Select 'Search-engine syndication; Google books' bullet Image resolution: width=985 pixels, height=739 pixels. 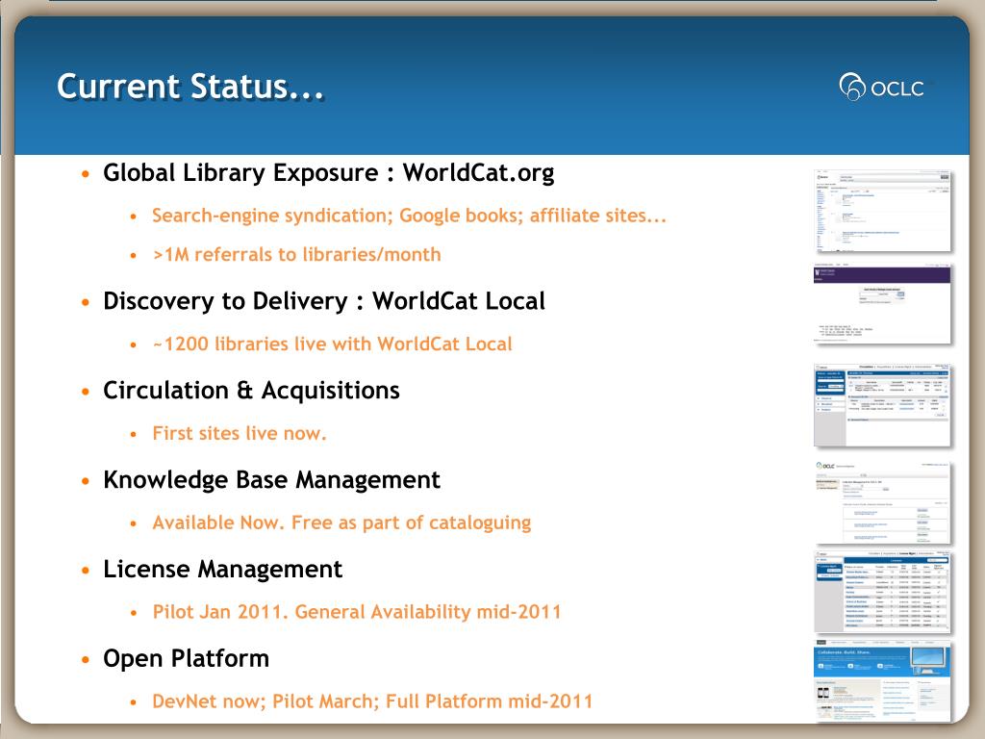pyautogui.click(x=410, y=216)
